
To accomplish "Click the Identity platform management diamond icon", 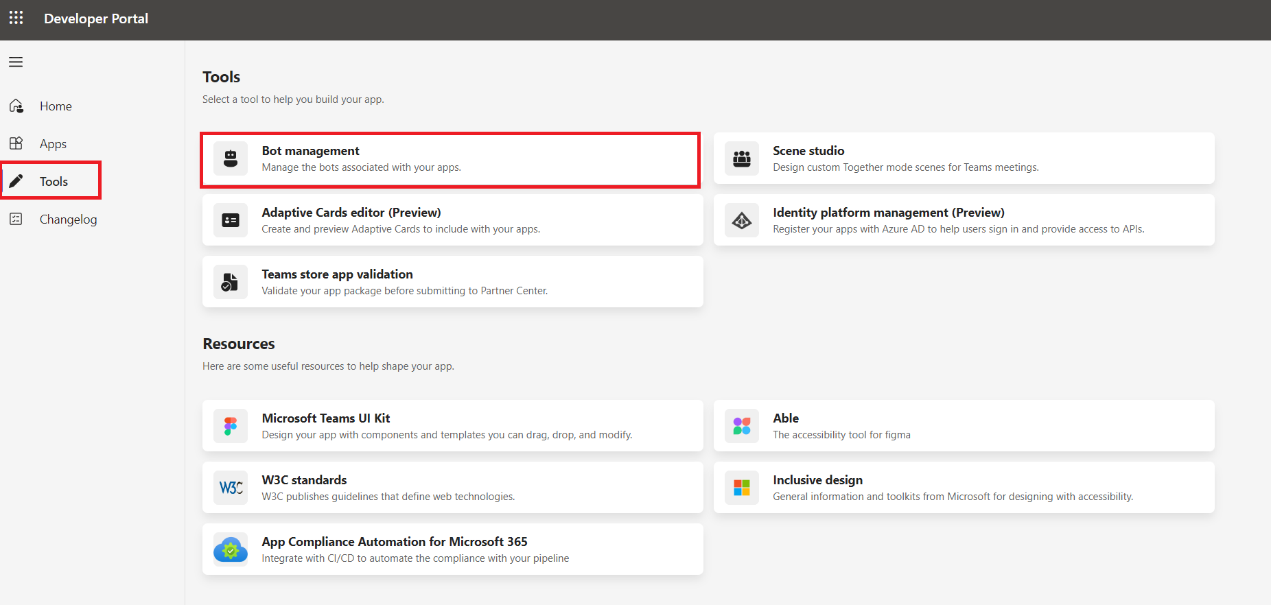I will [x=742, y=220].
